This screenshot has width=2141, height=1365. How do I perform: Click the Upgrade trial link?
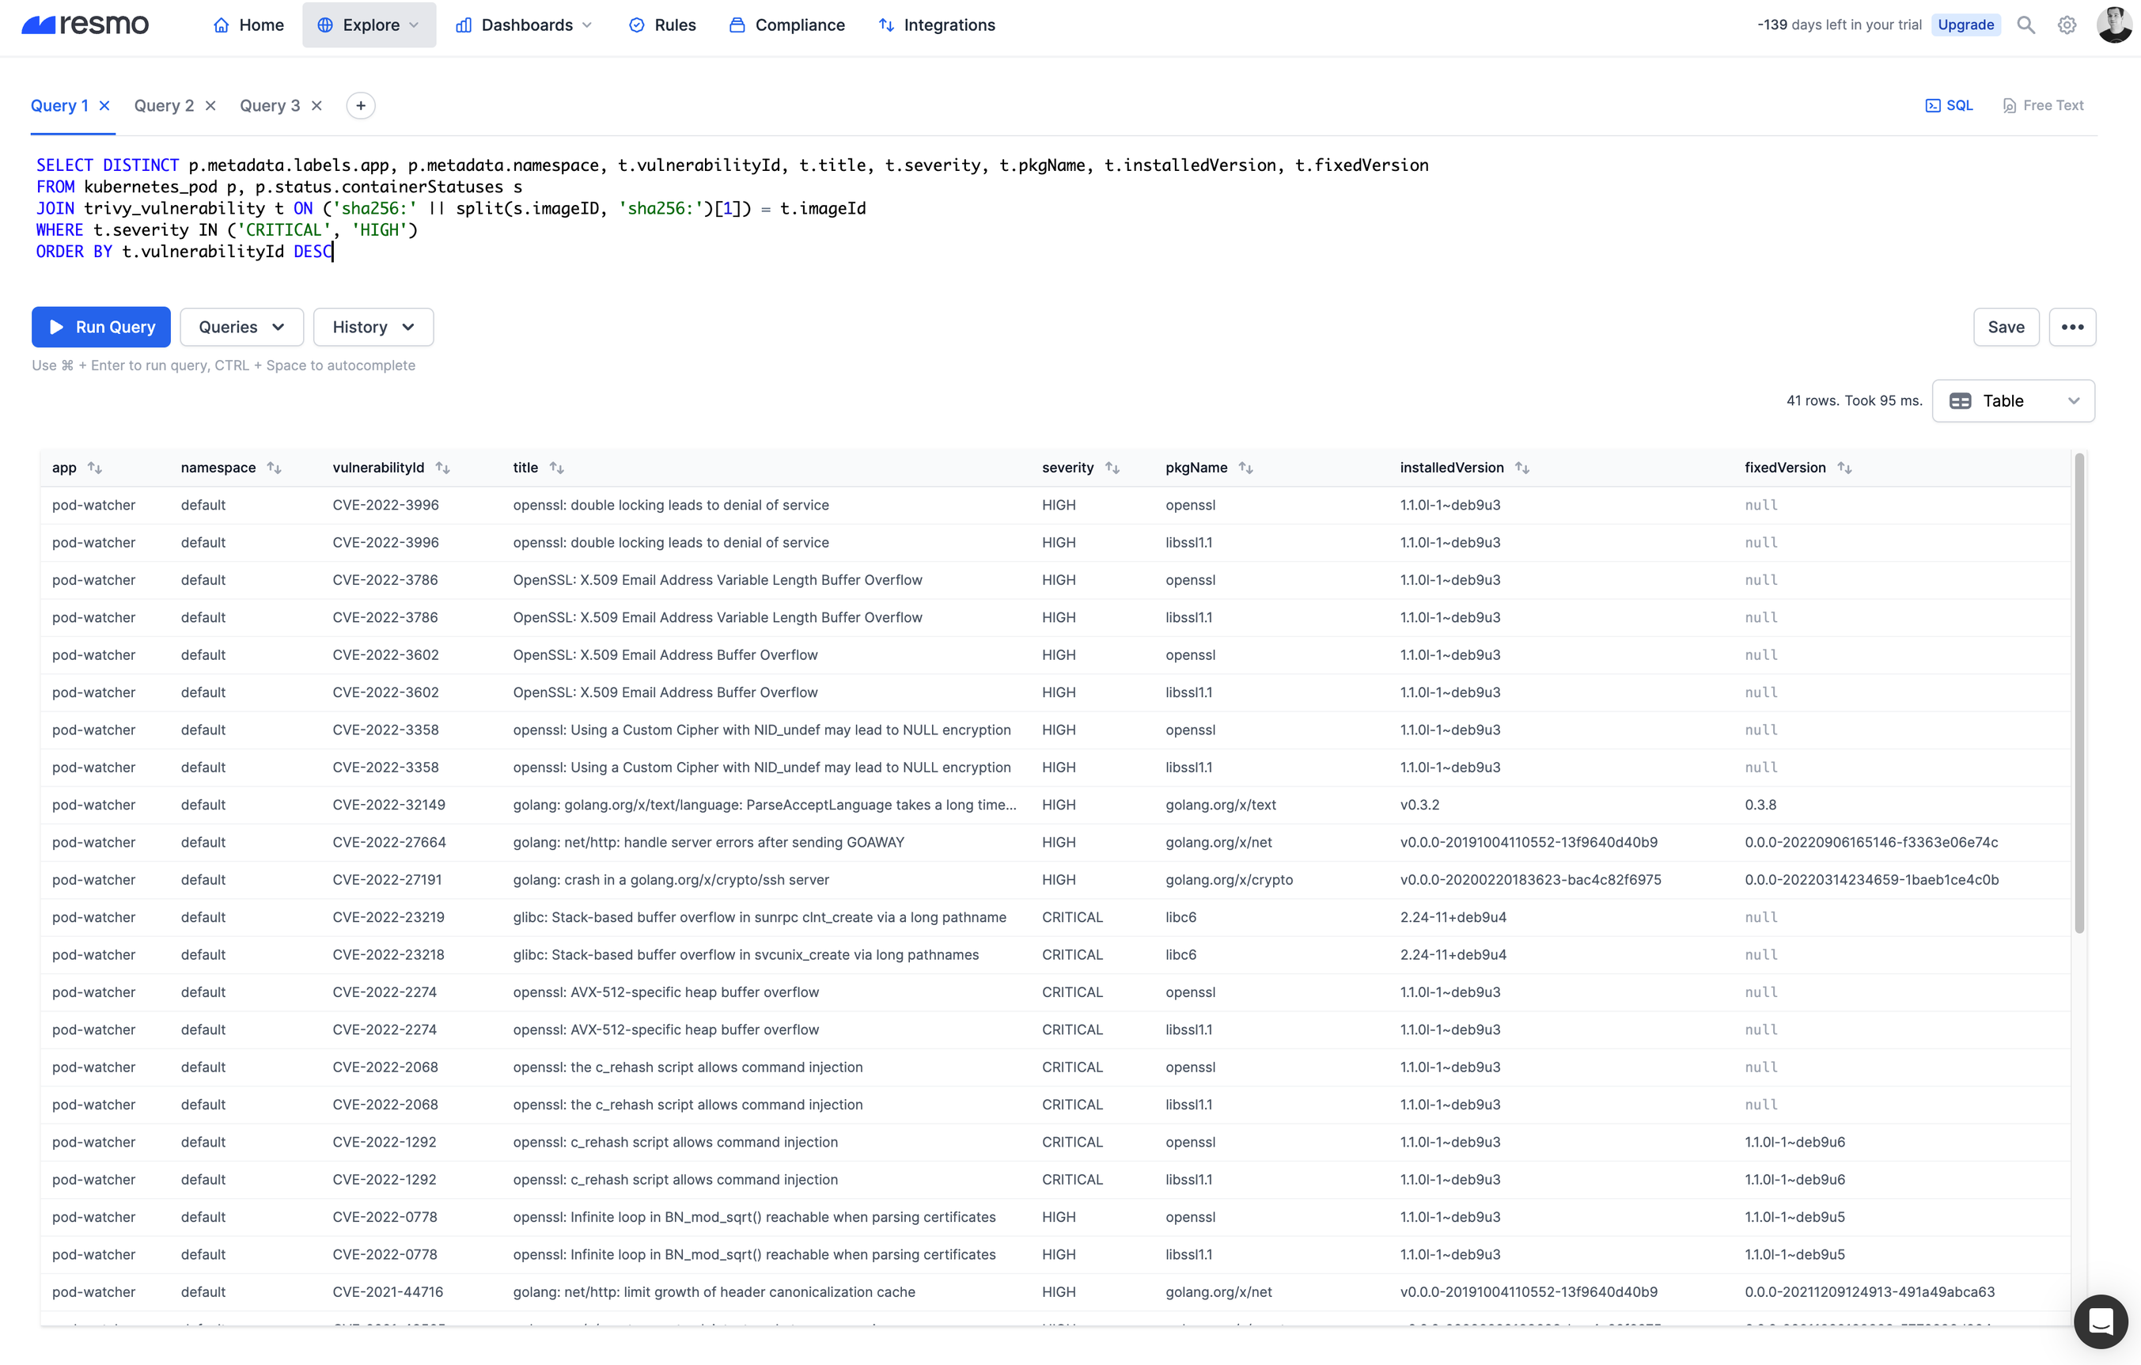pyautogui.click(x=1965, y=25)
